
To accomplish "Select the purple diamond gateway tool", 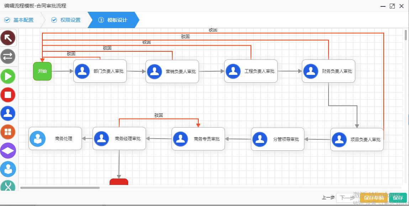I will [8, 151].
